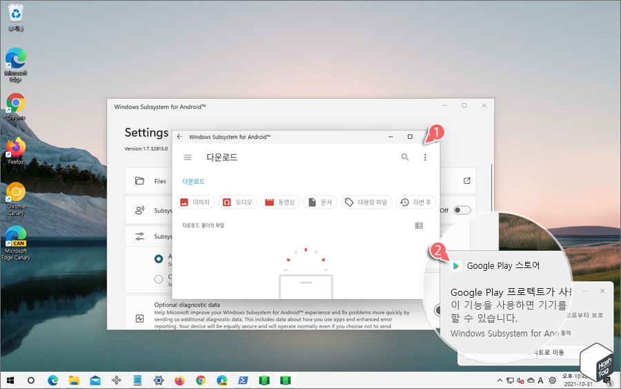Click the blue 다운로드 breadcrumb link
Screen dimensions: 621x389
click(x=193, y=182)
